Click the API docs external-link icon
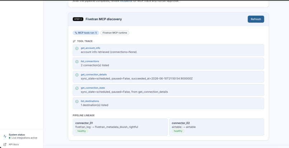This screenshot has height=148, width=289. tap(5, 144)
